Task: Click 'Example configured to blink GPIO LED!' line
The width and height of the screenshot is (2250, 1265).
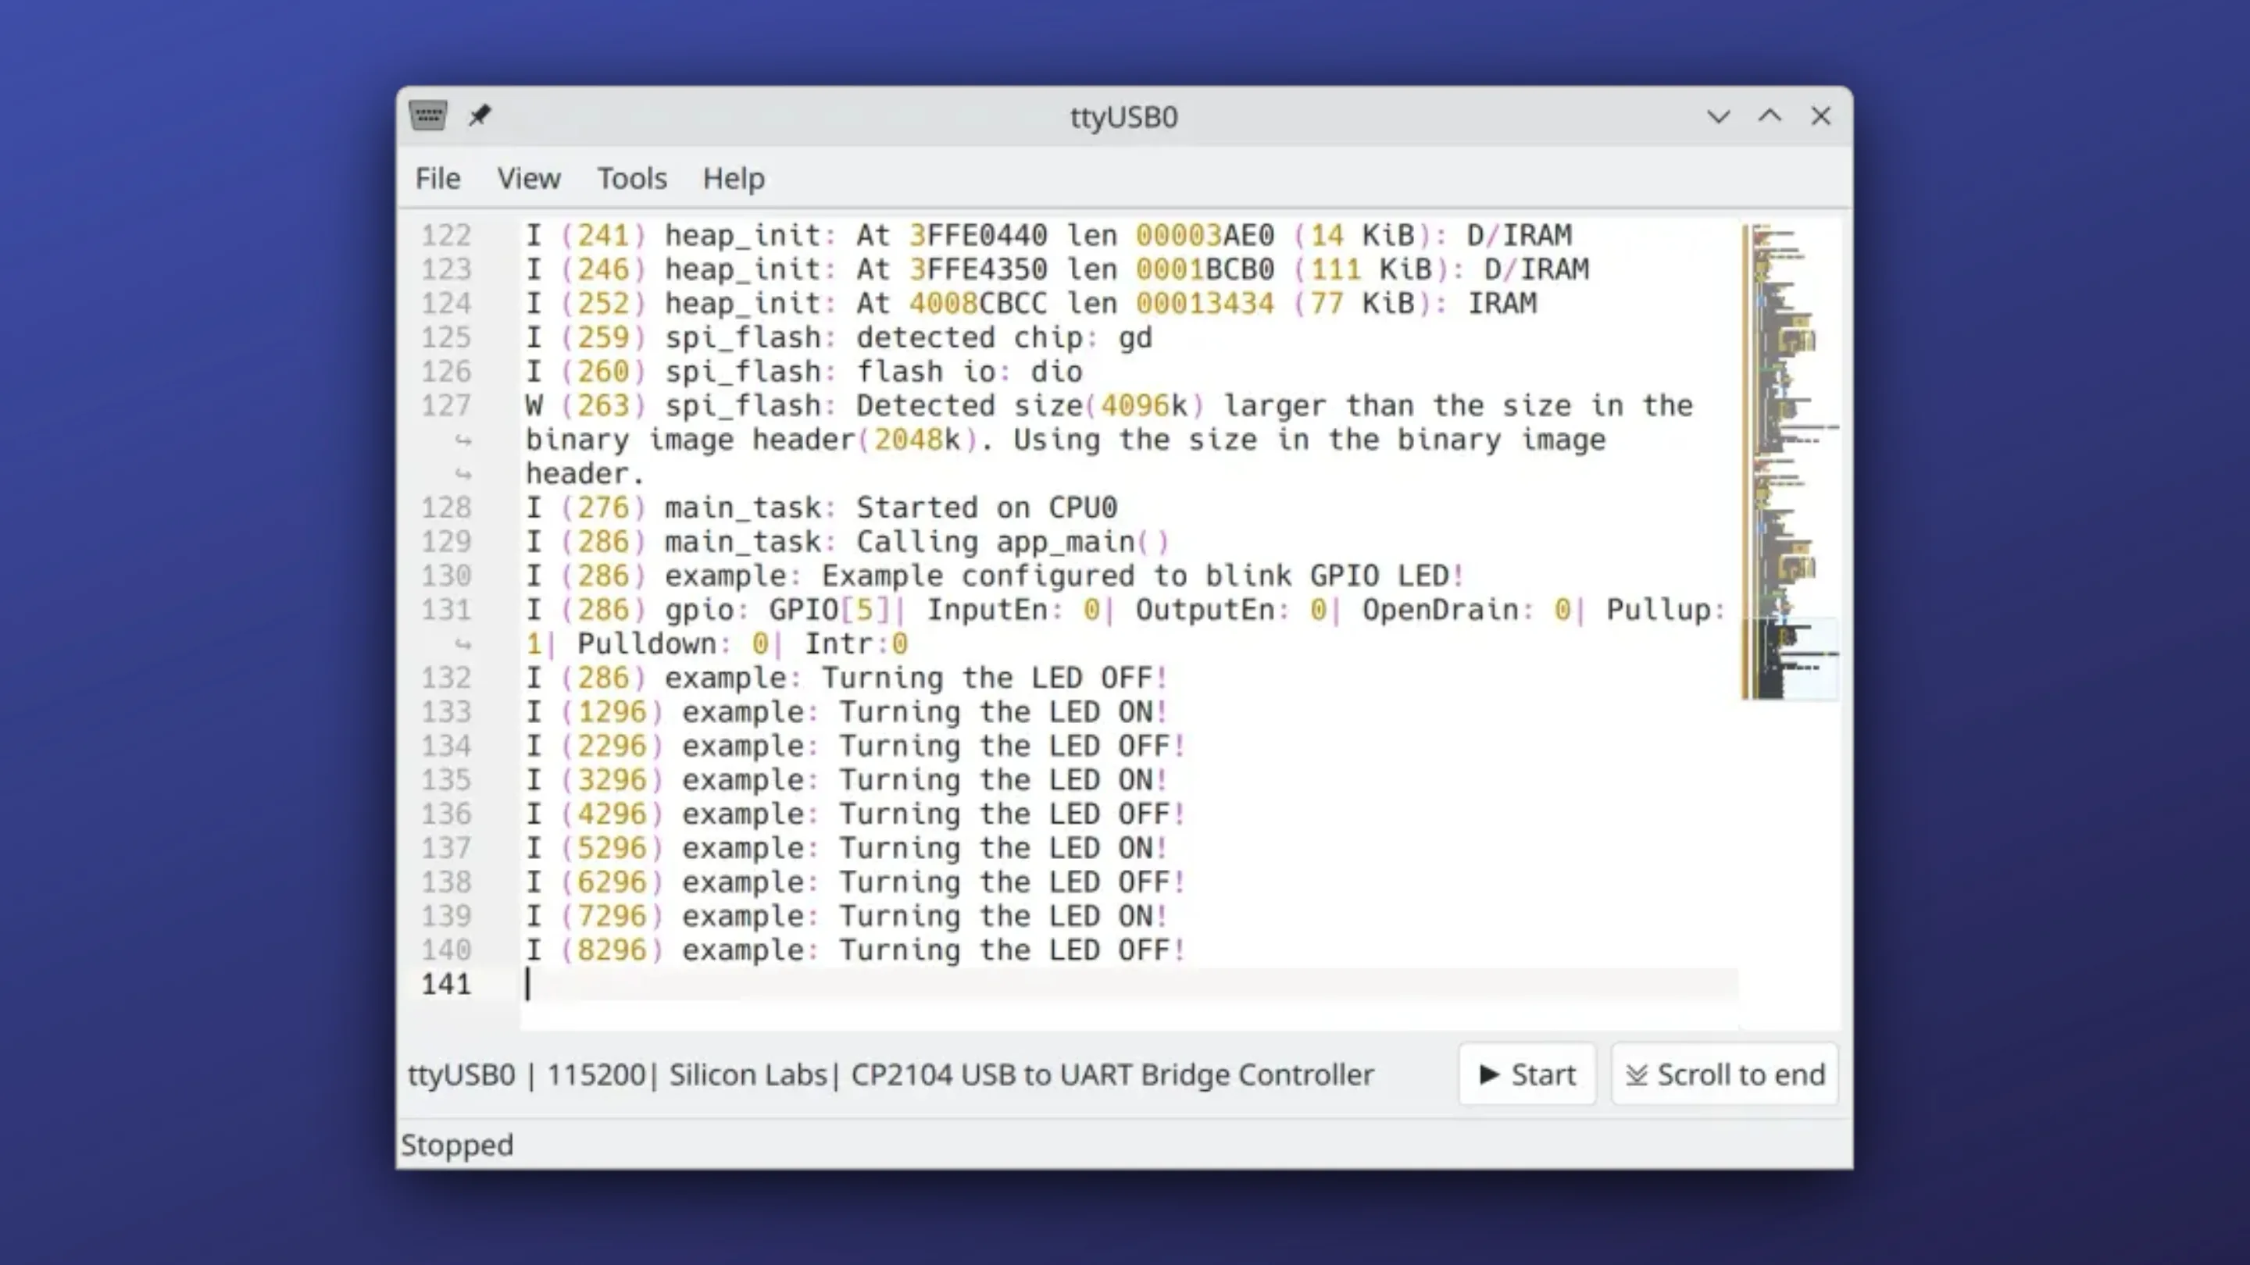Action: click(x=995, y=575)
